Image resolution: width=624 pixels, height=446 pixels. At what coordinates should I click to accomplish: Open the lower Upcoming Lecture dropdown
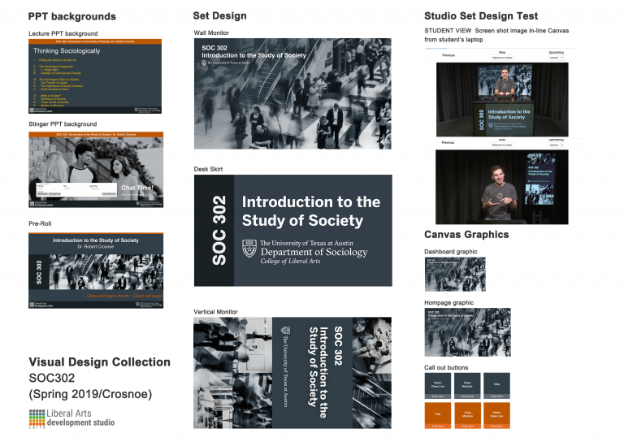click(x=556, y=144)
